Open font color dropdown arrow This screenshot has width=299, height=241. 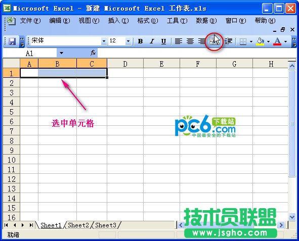coord(285,41)
